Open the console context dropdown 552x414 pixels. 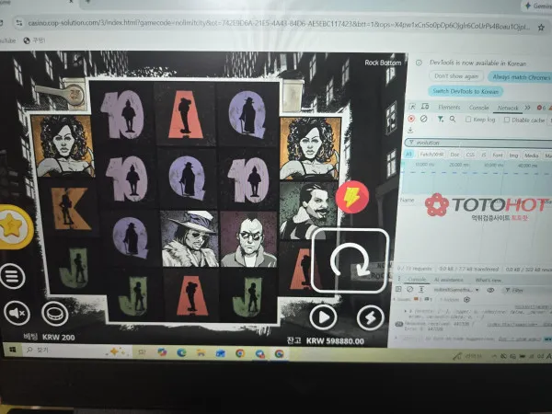(x=456, y=290)
